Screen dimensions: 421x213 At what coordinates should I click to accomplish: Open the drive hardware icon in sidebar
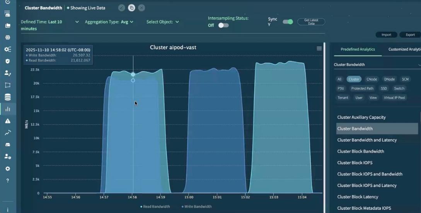point(7,145)
